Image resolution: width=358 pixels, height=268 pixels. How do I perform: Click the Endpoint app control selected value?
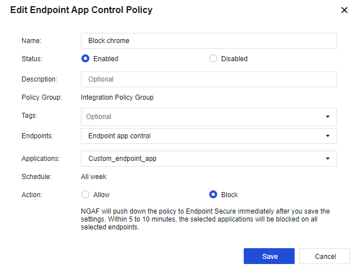(x=119, y=136)
